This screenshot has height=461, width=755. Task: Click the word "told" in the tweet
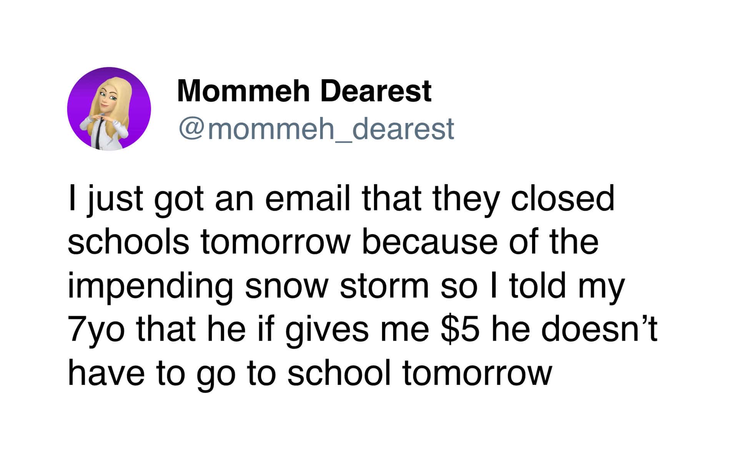[x=537, y=286]
